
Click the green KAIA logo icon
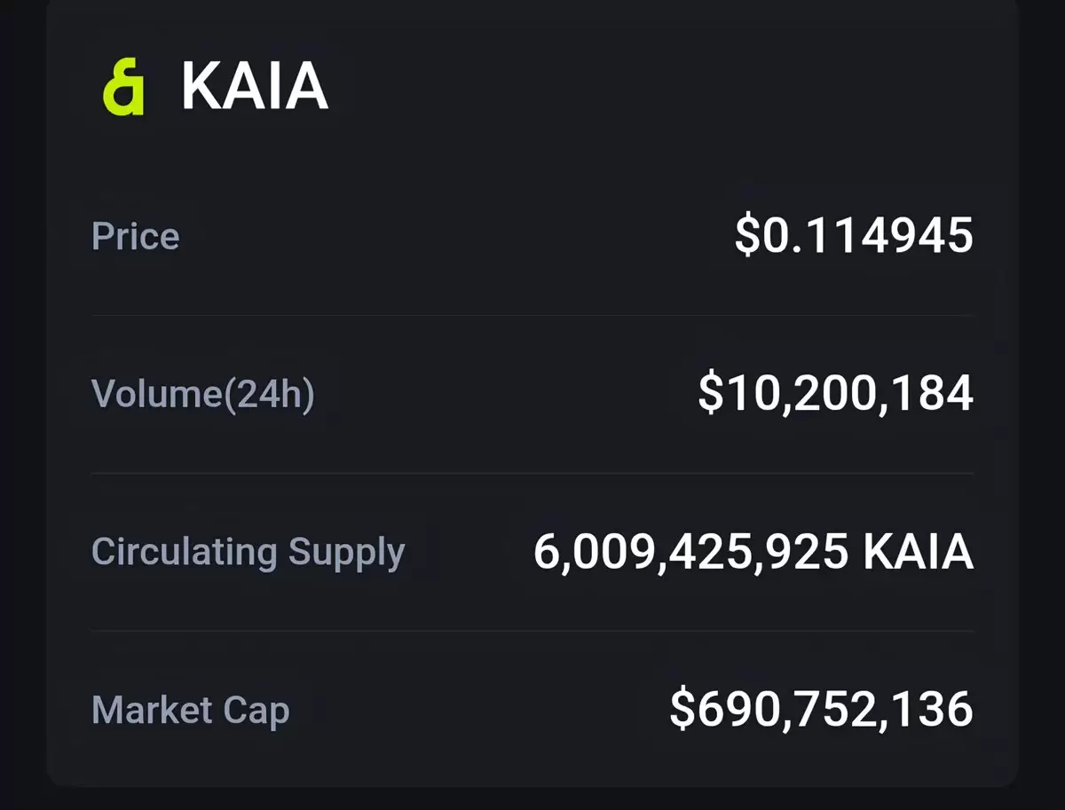(123, 87)
